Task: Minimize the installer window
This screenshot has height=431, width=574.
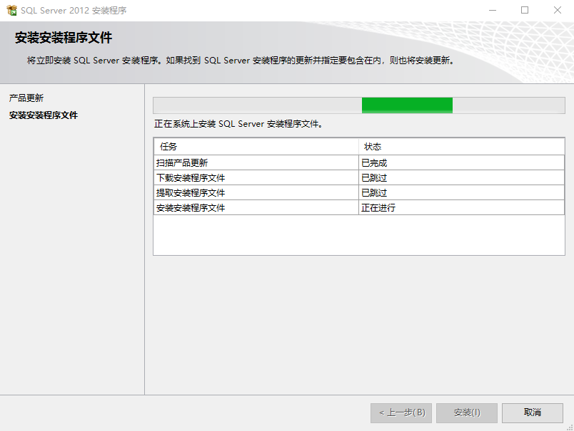Action: click(x=491, y=10)
